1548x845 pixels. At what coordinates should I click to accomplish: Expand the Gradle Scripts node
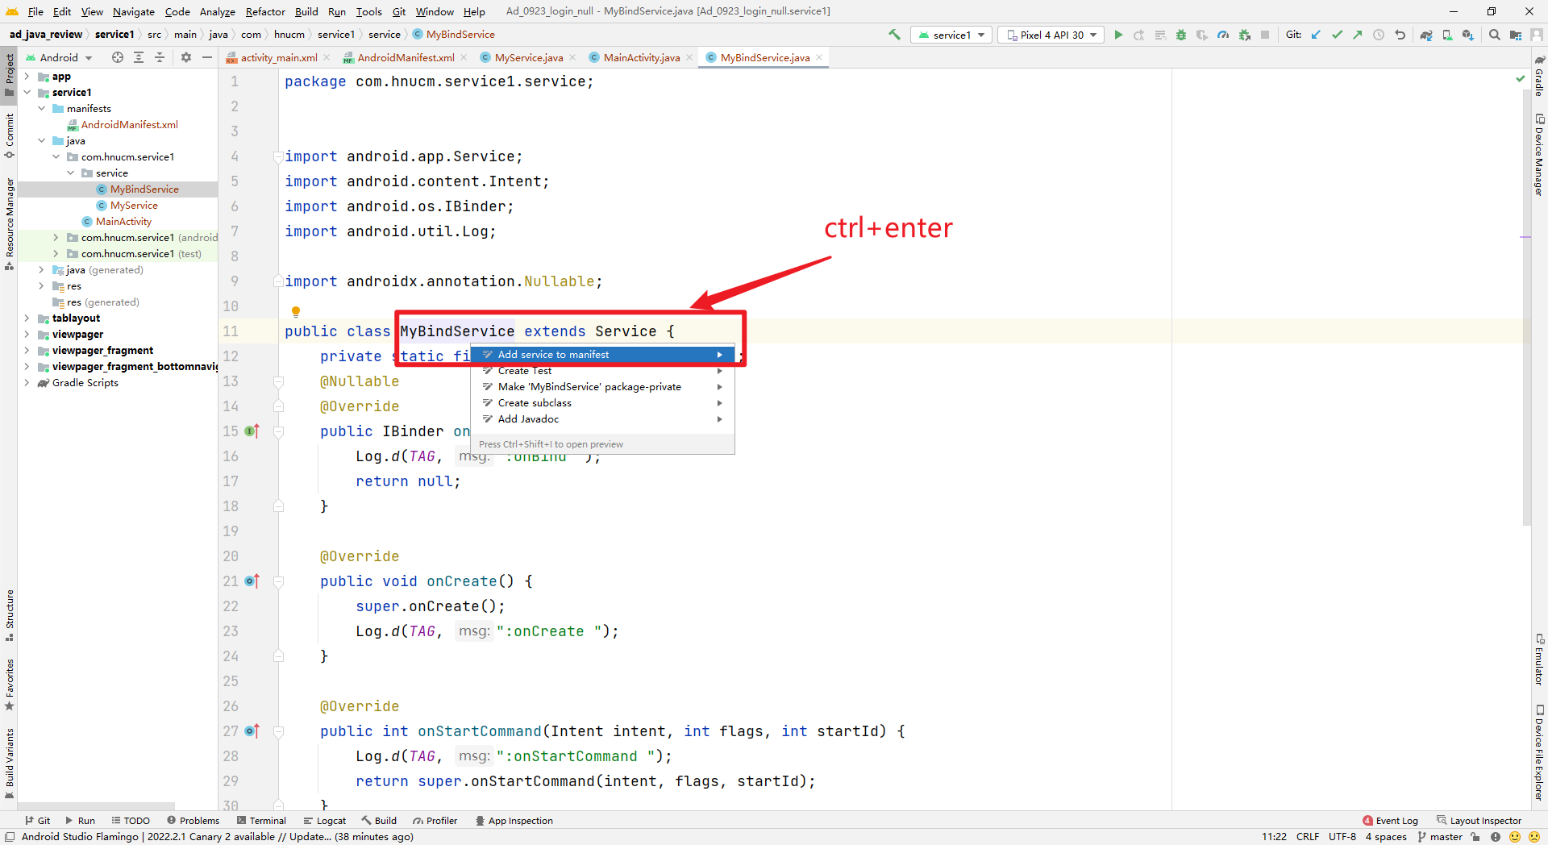[27, 383]
